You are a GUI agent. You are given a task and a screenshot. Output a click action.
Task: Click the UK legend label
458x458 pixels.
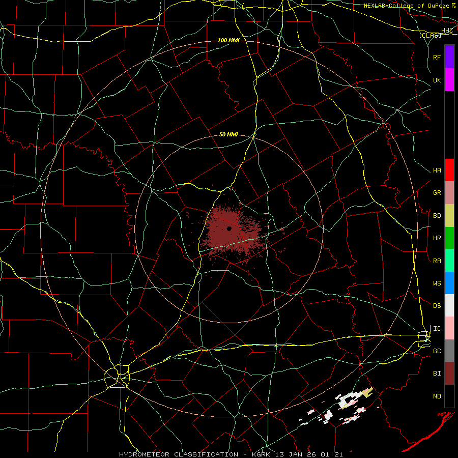[x=437, y=80]
